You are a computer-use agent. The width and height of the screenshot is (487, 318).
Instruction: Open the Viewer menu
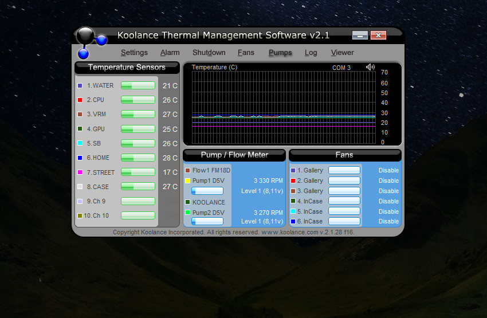[342, 53]
